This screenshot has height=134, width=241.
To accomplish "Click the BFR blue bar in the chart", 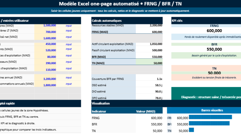I will (x=209, y=123).
